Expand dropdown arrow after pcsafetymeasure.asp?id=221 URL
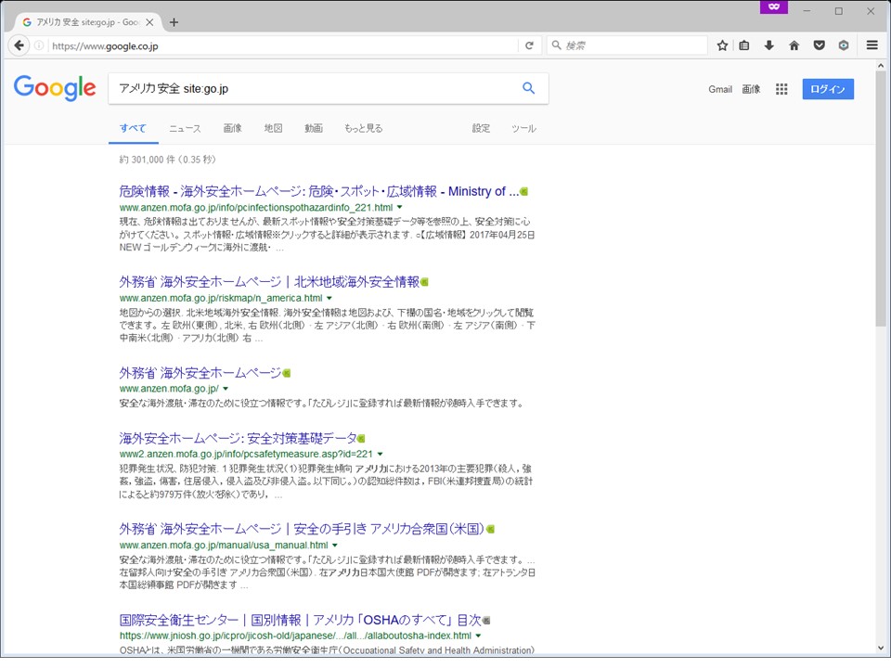The width and height of the screenshot is (891, 668). (x=380, y=455)
